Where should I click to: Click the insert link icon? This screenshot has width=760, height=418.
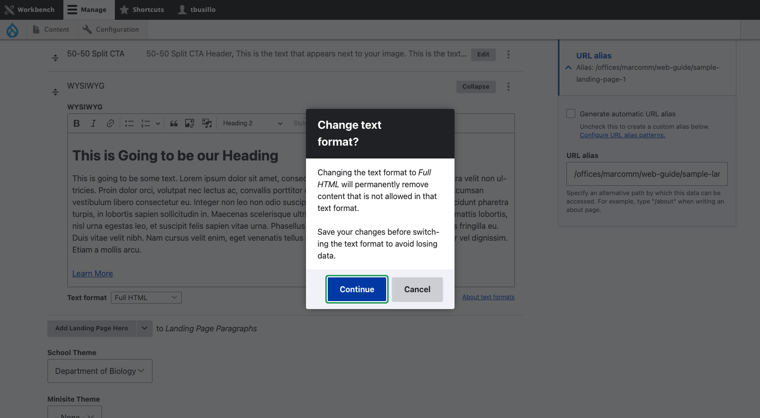[x=110, y=123]
